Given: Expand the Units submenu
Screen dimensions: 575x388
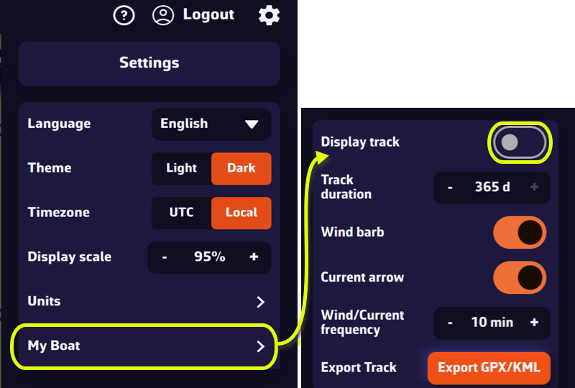Looking at the screenshot, I should click(x=260, y=302).
